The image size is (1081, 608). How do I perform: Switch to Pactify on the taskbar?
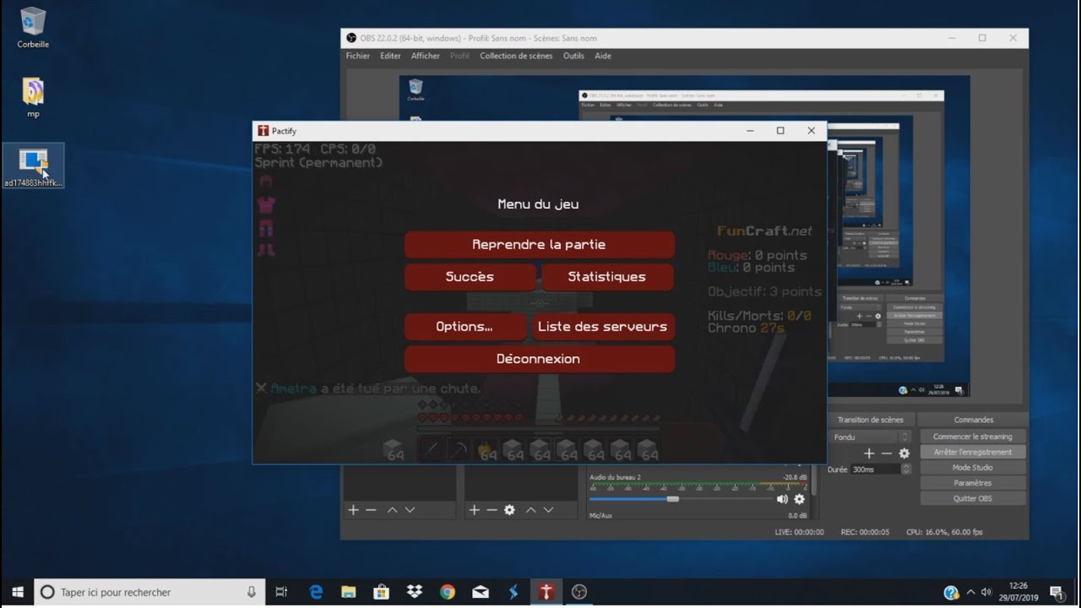tap(546, 592)
